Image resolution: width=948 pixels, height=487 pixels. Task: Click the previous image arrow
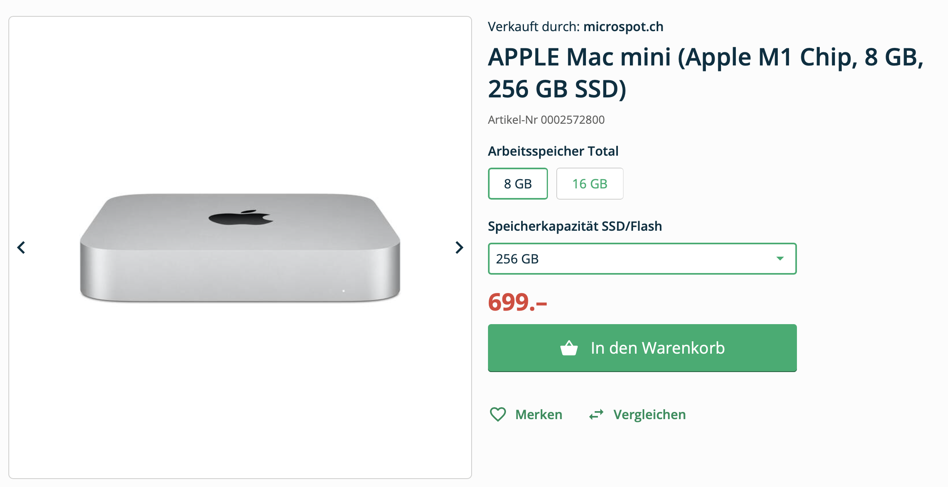[x=21, y=247]
